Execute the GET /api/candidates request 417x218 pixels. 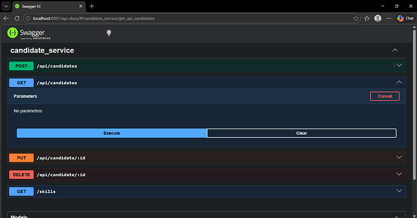112,133
